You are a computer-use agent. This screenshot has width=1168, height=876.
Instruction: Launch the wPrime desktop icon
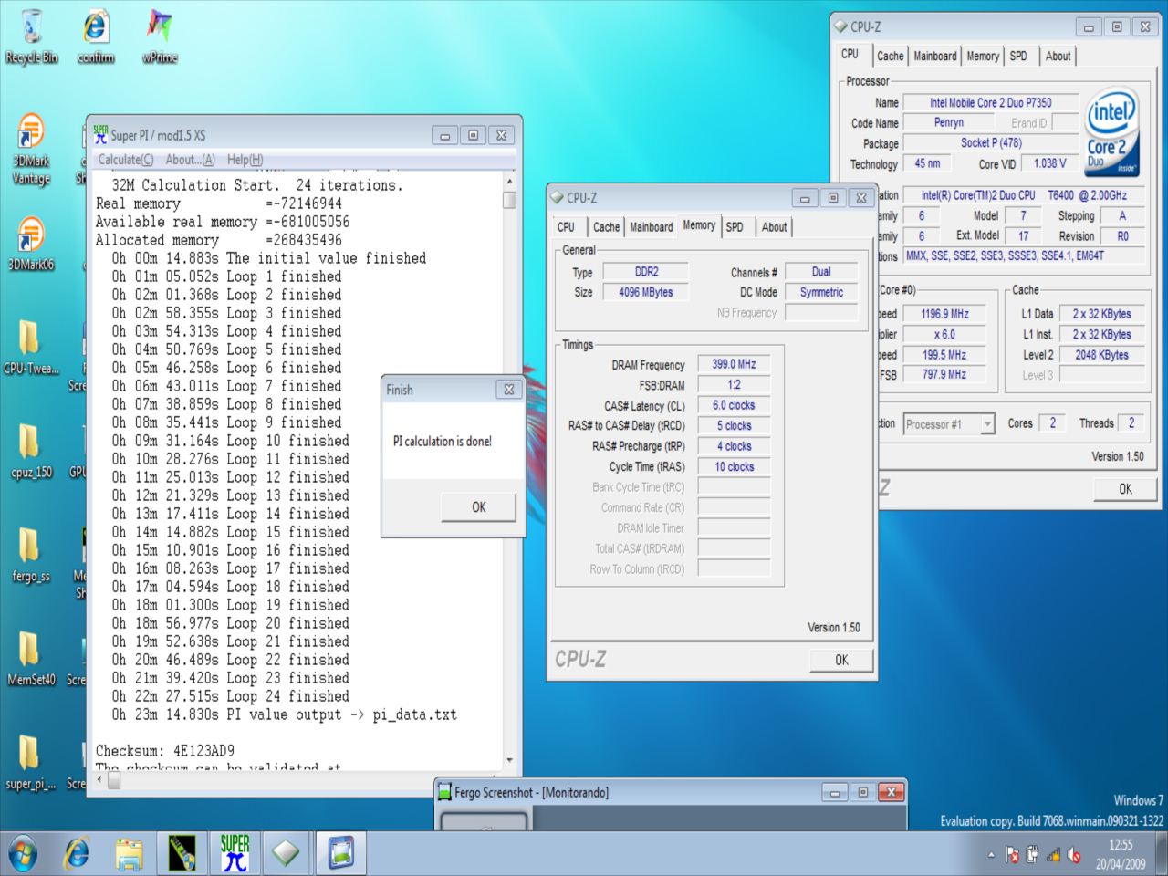(160, 36)
